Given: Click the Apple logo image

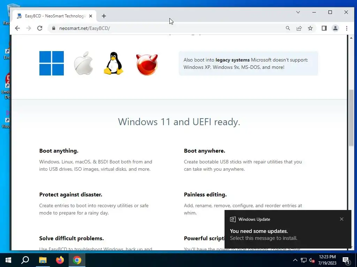Looking at the screenshot, I should pos(83,63).
